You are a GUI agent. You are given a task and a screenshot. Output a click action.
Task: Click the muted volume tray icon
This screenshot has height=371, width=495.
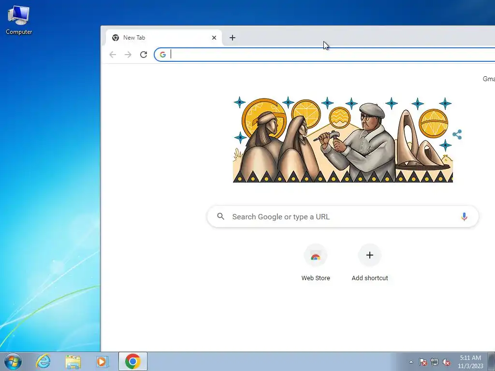(446, 362)
